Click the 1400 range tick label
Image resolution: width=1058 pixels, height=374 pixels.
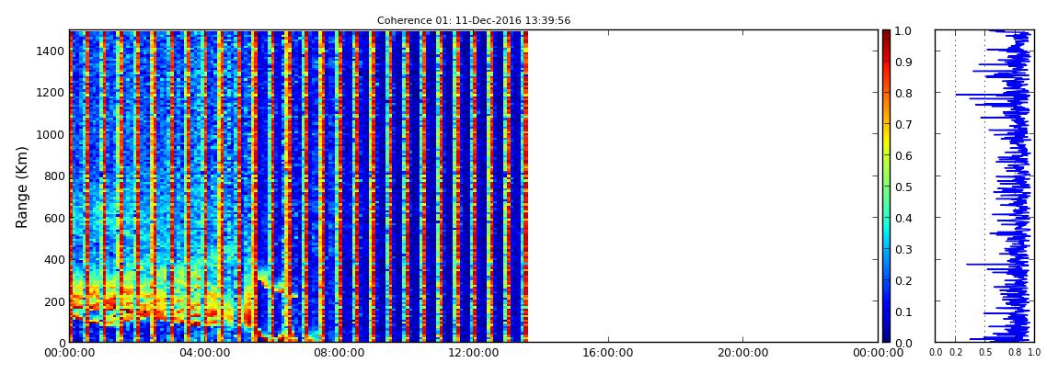tap(51, 51)
